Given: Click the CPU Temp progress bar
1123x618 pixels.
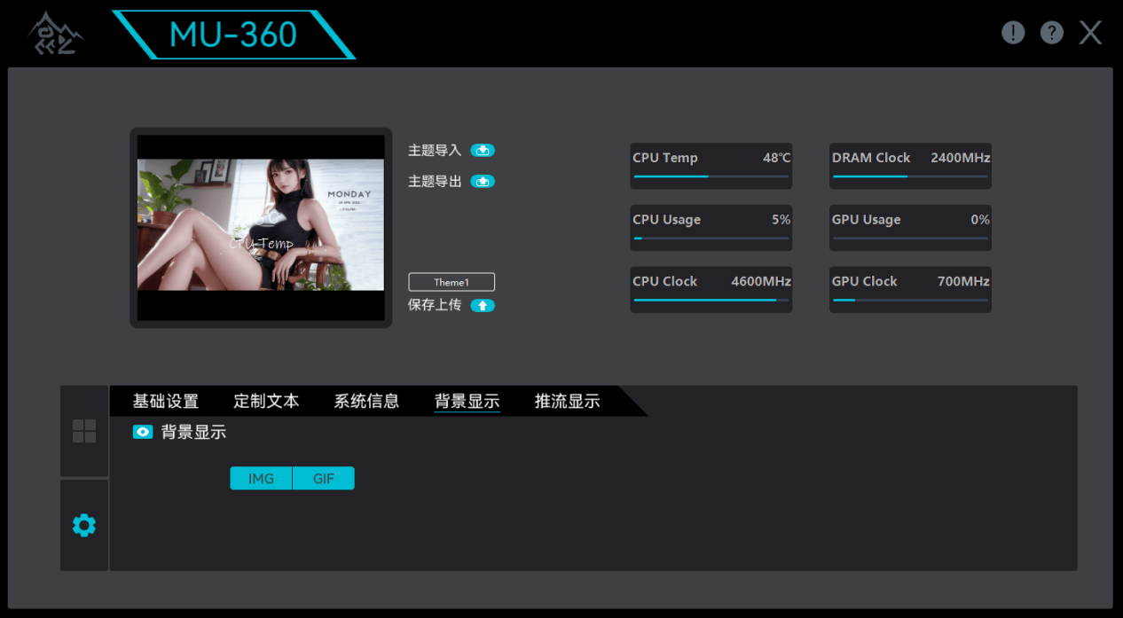Looking at the screenshot, I should coord(711,176).
